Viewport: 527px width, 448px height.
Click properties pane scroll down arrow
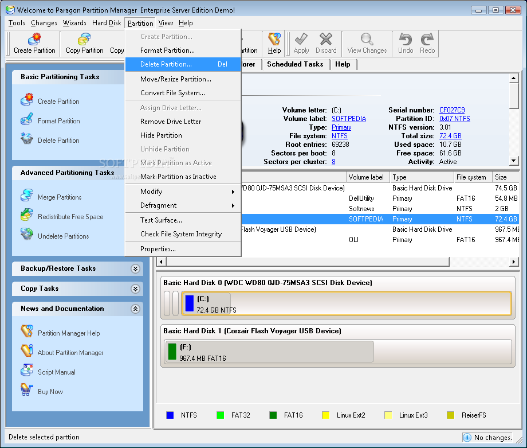tap(513, 161)
